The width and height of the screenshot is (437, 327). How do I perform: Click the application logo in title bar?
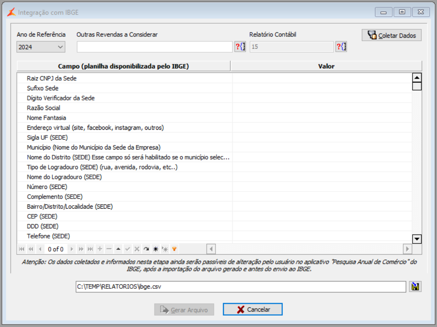pyautogui.click(x=11, y=12)
